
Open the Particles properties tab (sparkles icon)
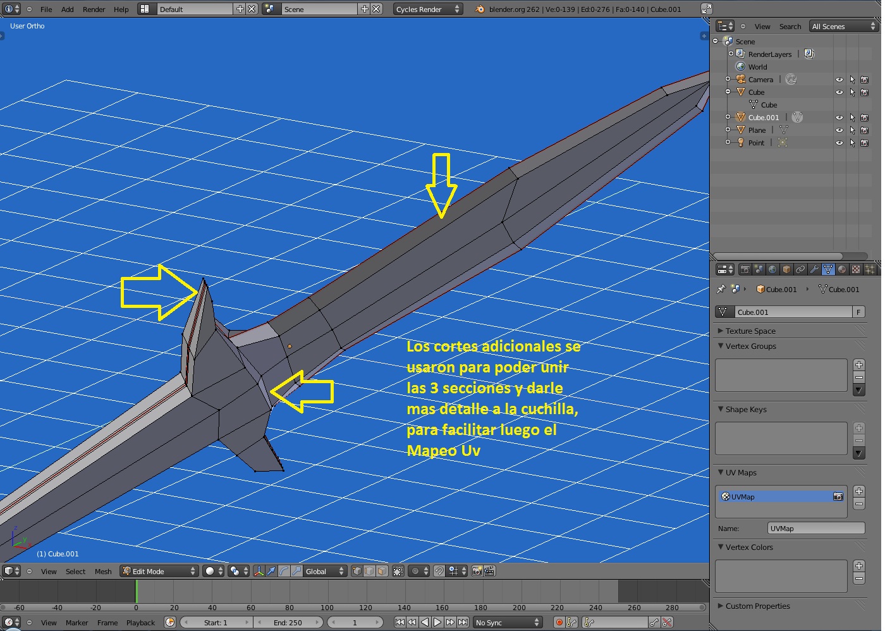tap(870, 269)
